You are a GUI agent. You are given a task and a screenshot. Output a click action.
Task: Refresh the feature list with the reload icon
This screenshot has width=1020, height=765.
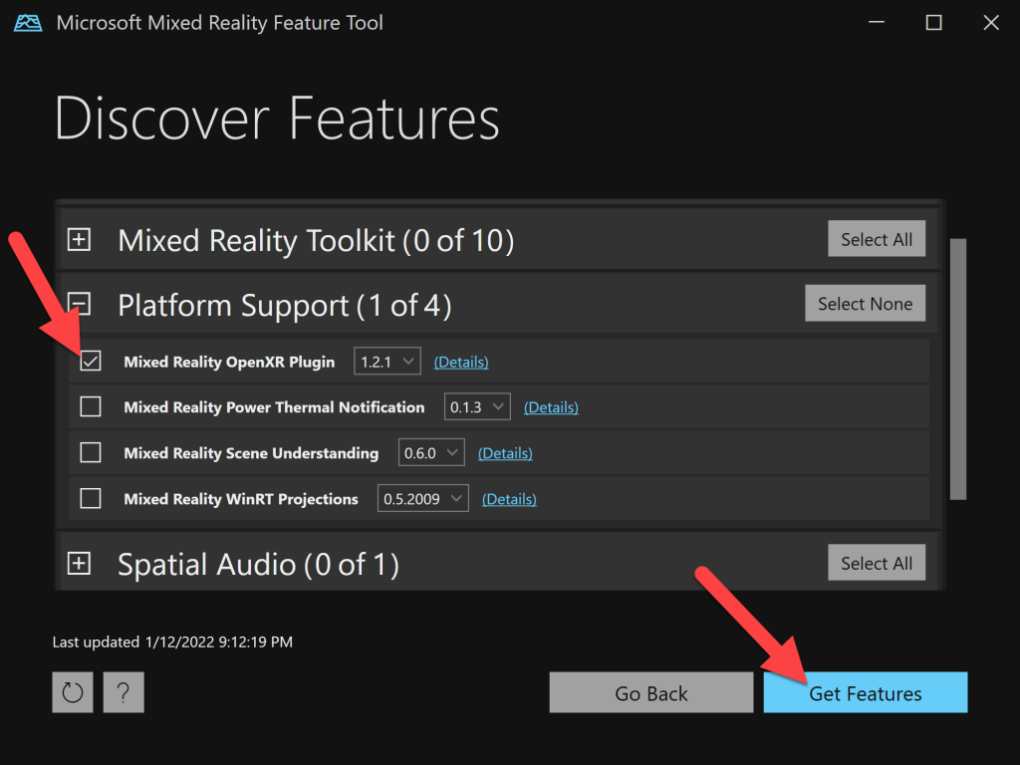72,692
